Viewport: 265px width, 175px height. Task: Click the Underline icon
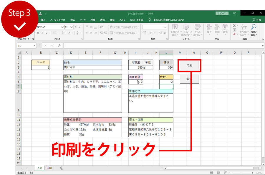[46, 33]
